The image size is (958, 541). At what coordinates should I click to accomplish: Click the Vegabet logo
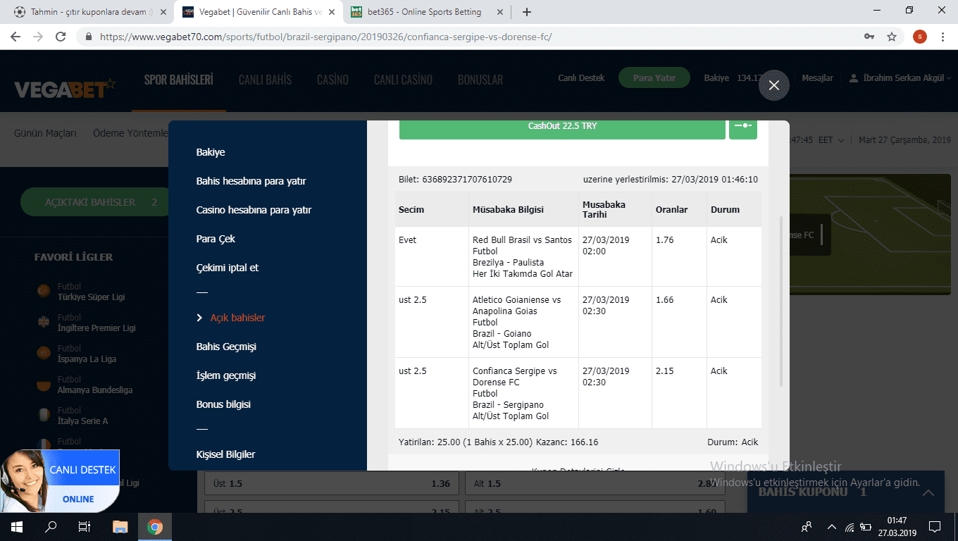tap(65, 89)
